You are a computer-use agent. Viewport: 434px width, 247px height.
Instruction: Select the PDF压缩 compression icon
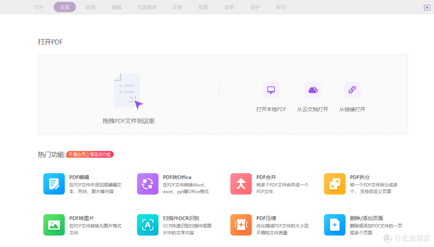coord(241,225)
